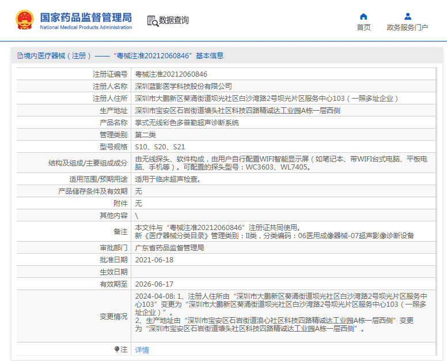Image resolution: width=447 pixels, height=361 pixels.
Task: Go to 首页 text link
Action: (x=363, y=28)
